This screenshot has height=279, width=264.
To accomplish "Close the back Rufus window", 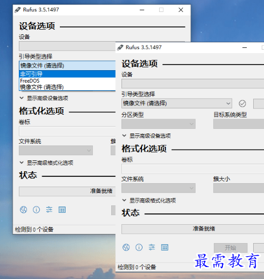I will (x=181, y=10).
